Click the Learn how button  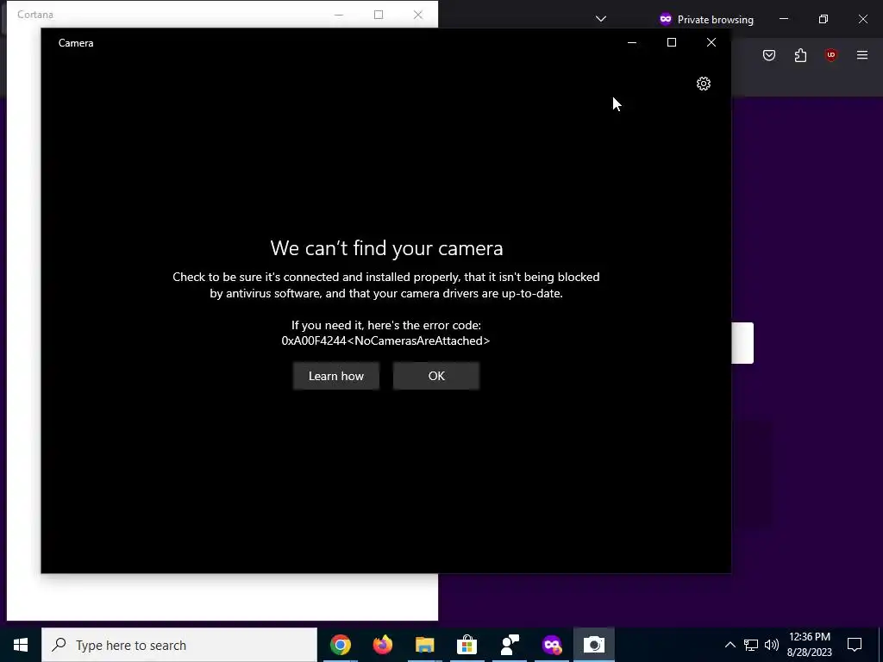(336, 376)
